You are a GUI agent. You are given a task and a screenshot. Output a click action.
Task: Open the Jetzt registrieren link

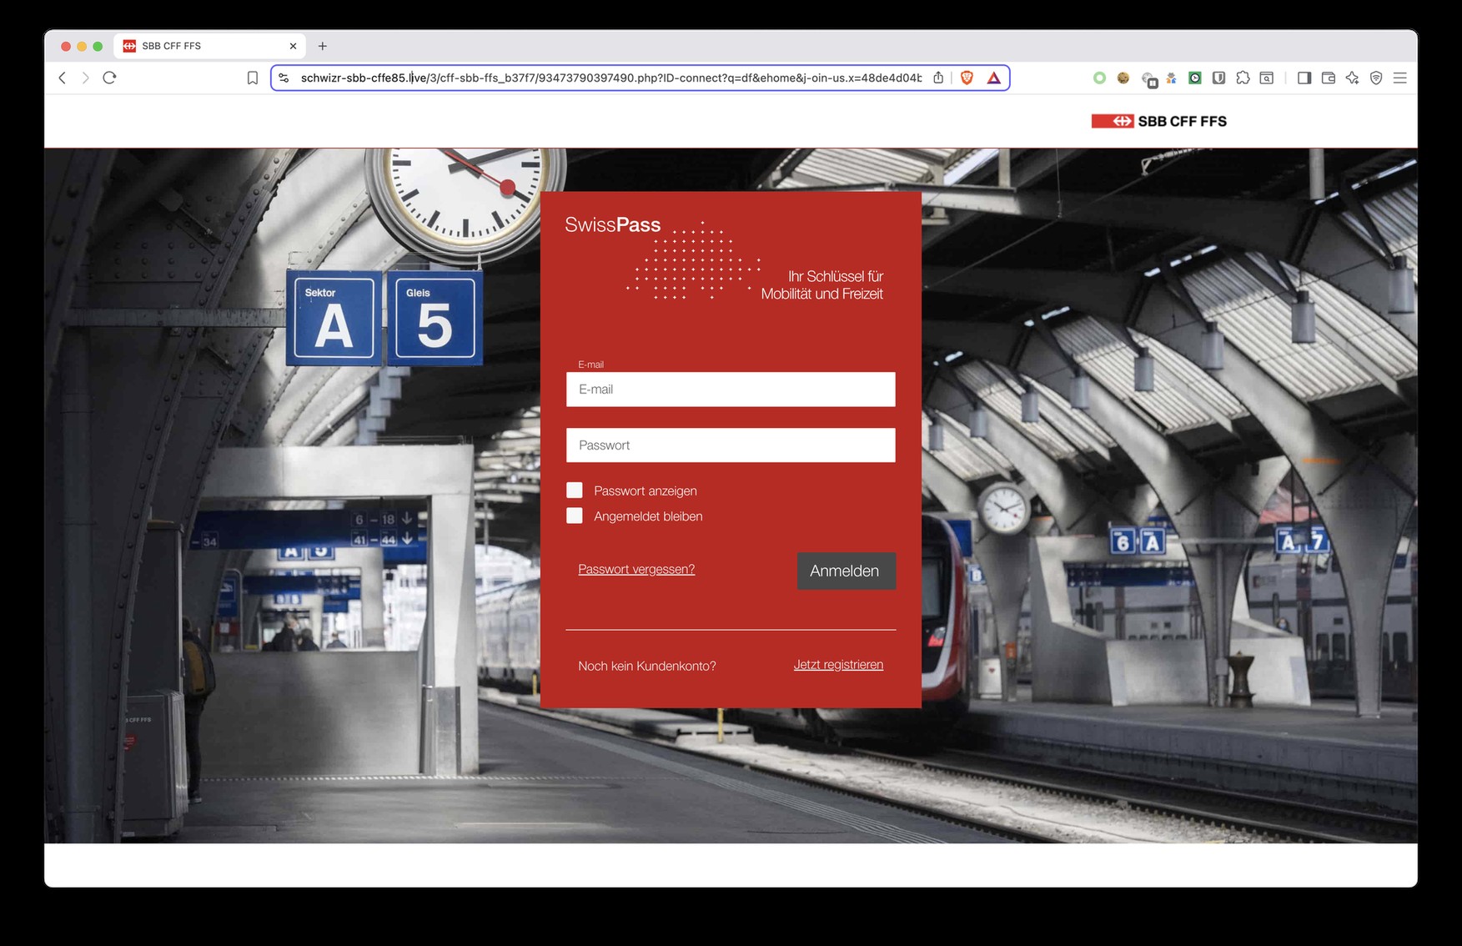(x=838, y=665)
